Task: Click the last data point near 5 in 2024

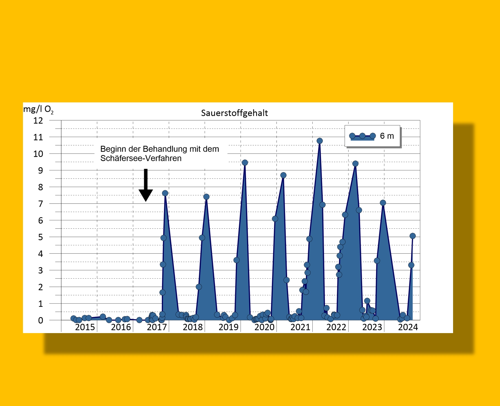Action: [412, 236]
